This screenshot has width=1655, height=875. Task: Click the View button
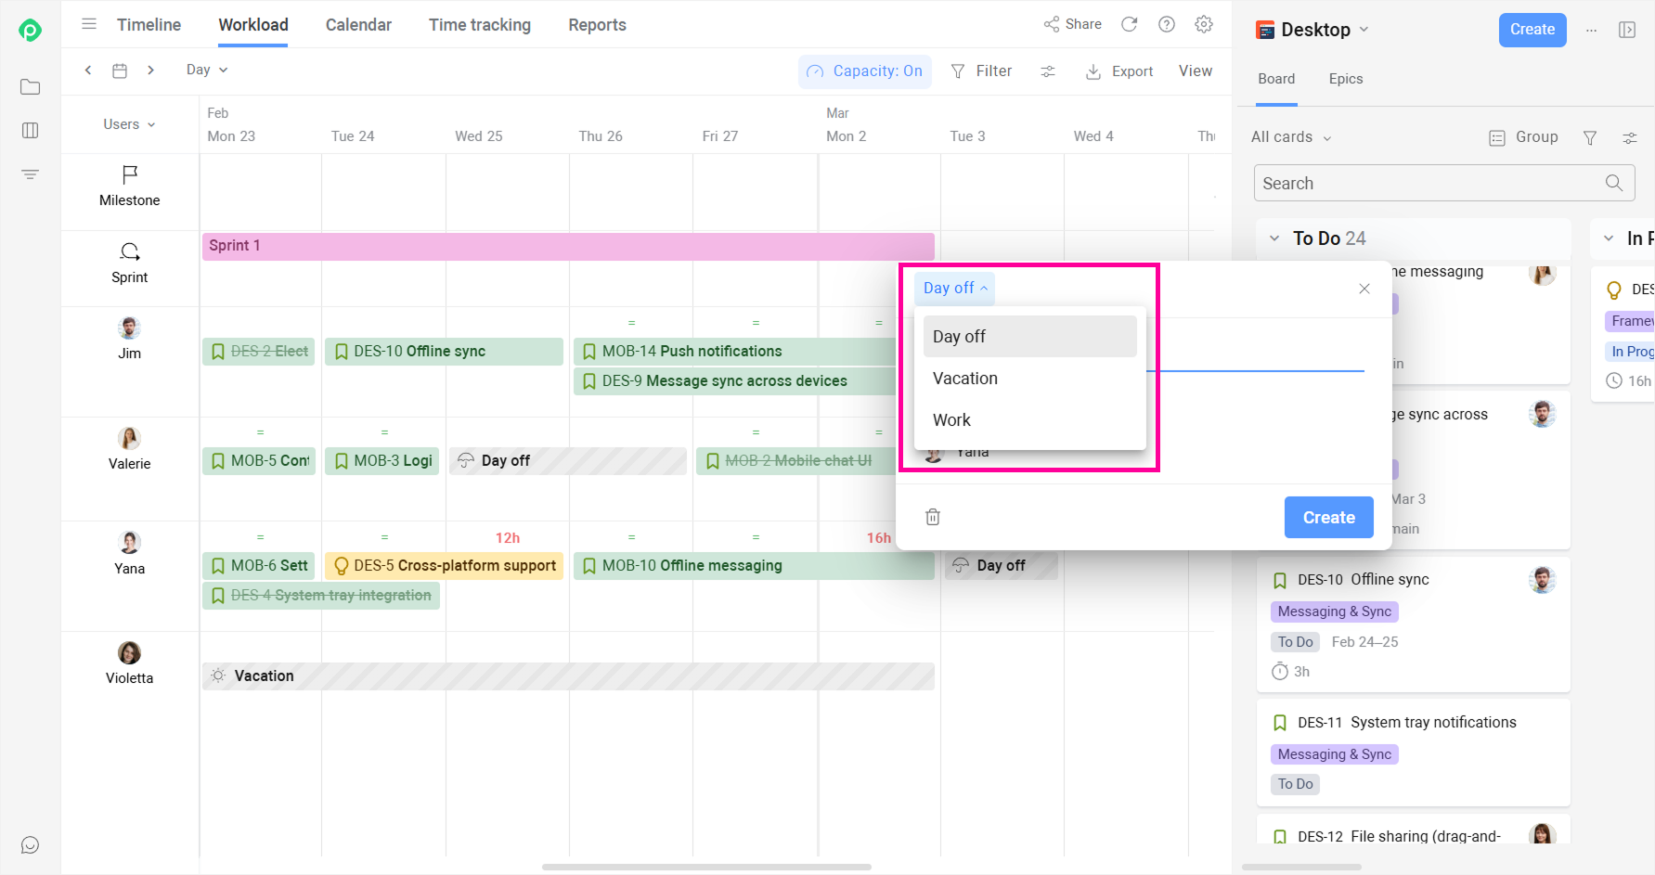[x=1196, y=71]
